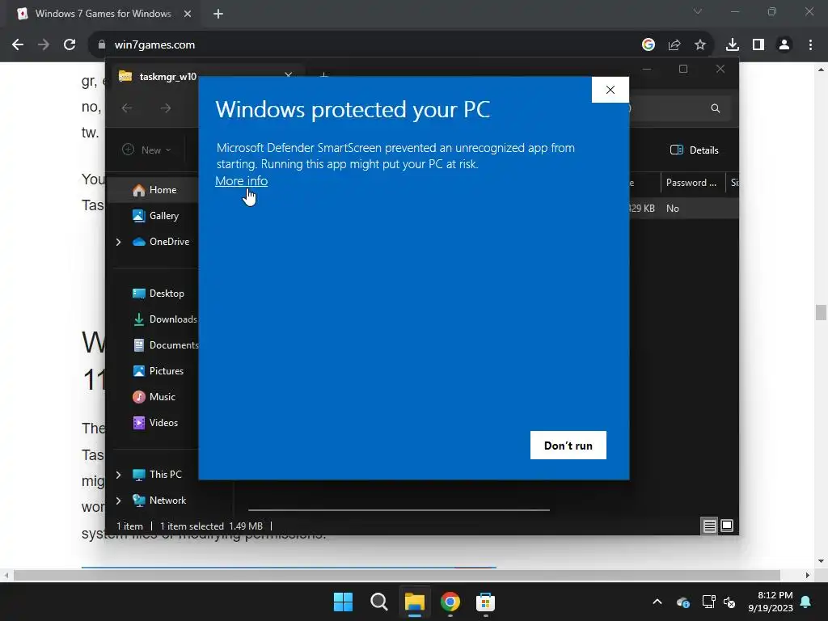Open a new Chrome tab

tap(218, 14)
